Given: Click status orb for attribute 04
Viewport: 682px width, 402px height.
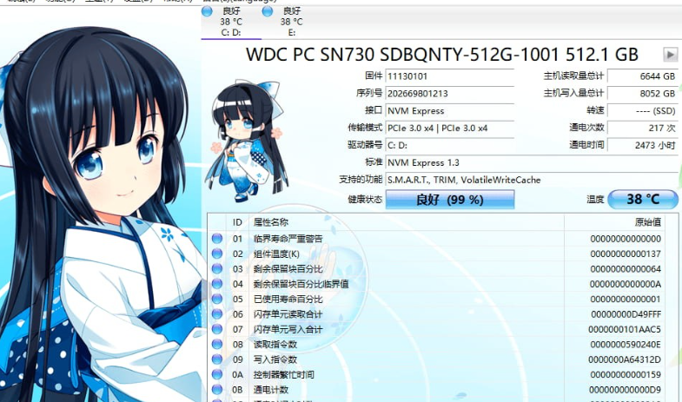Looking at the screenshot, I should [x=217, y=284].
